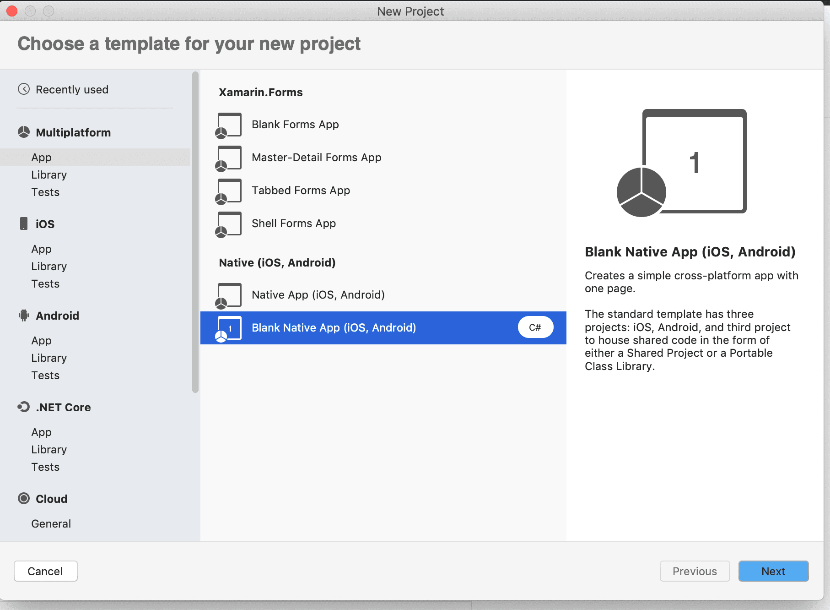Select Tests under Android
Viewport: 830px width, 610px height.
tap(45, 376)
